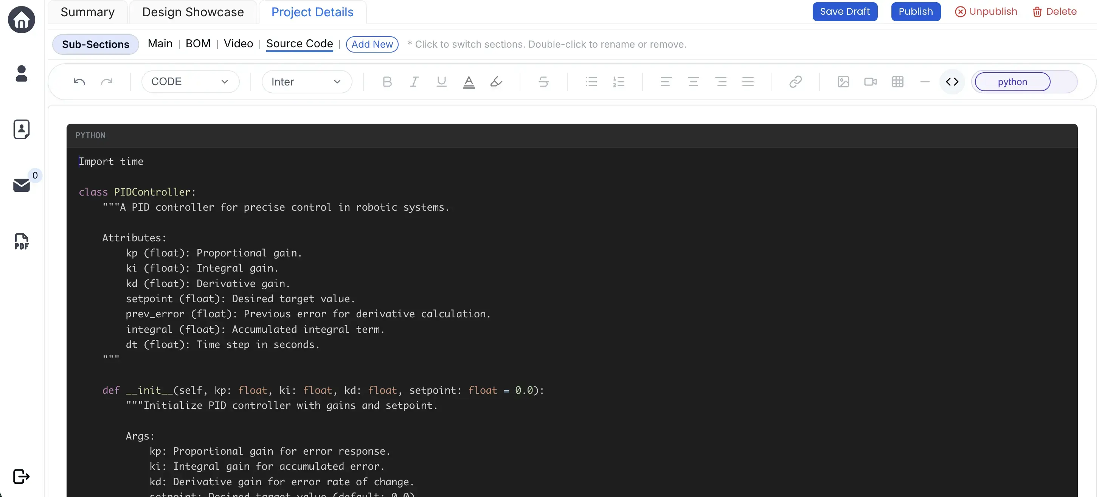Open the Home page from sidebar
This screenshot has width=1099, height=497.
tap(21, 20)
